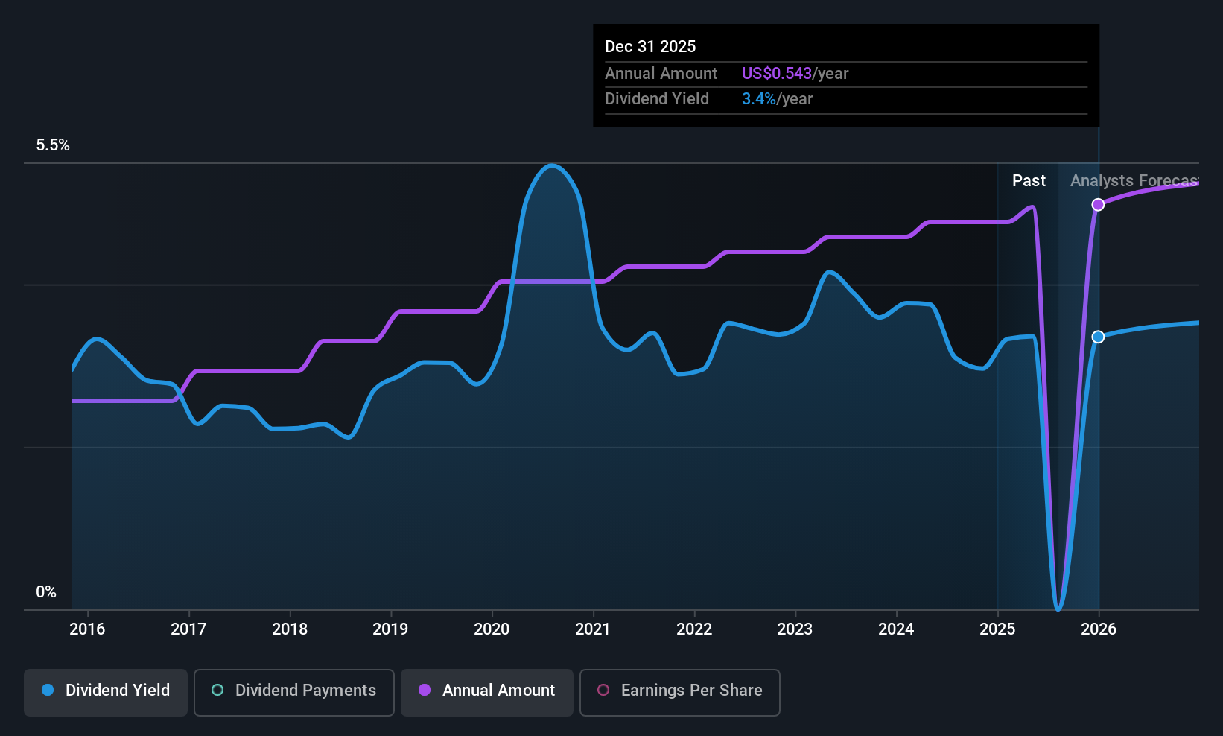Click the 2026 x-axis label
The height and width of the screenshot is (736, 1223).
point(1099,629)
